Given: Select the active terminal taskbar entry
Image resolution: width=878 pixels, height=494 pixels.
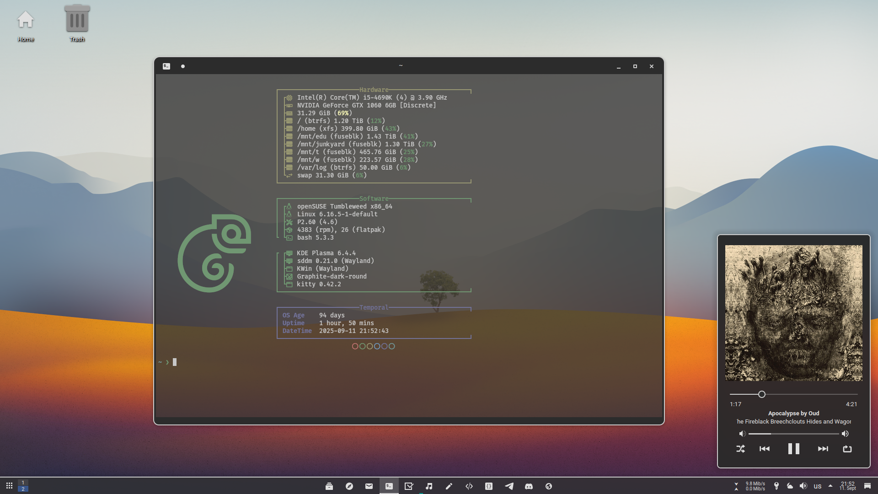Looking at the screenshot, I should point(389,486).
